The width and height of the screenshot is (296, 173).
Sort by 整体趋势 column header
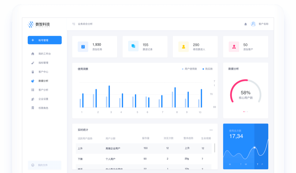(x=188, y=138)
